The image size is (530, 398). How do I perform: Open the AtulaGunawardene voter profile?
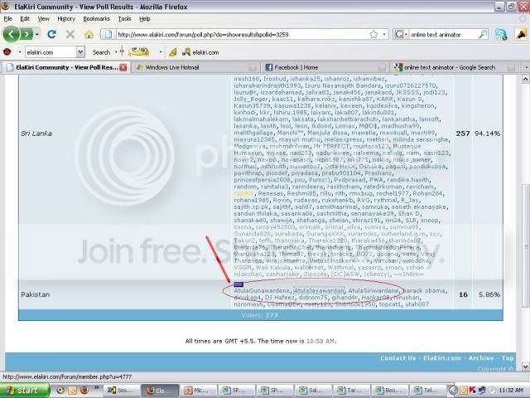click(x=262, y=291)
